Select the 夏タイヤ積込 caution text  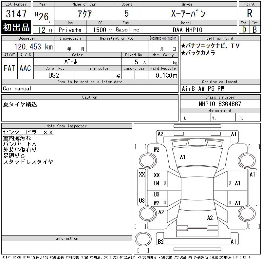coord(20,104)
